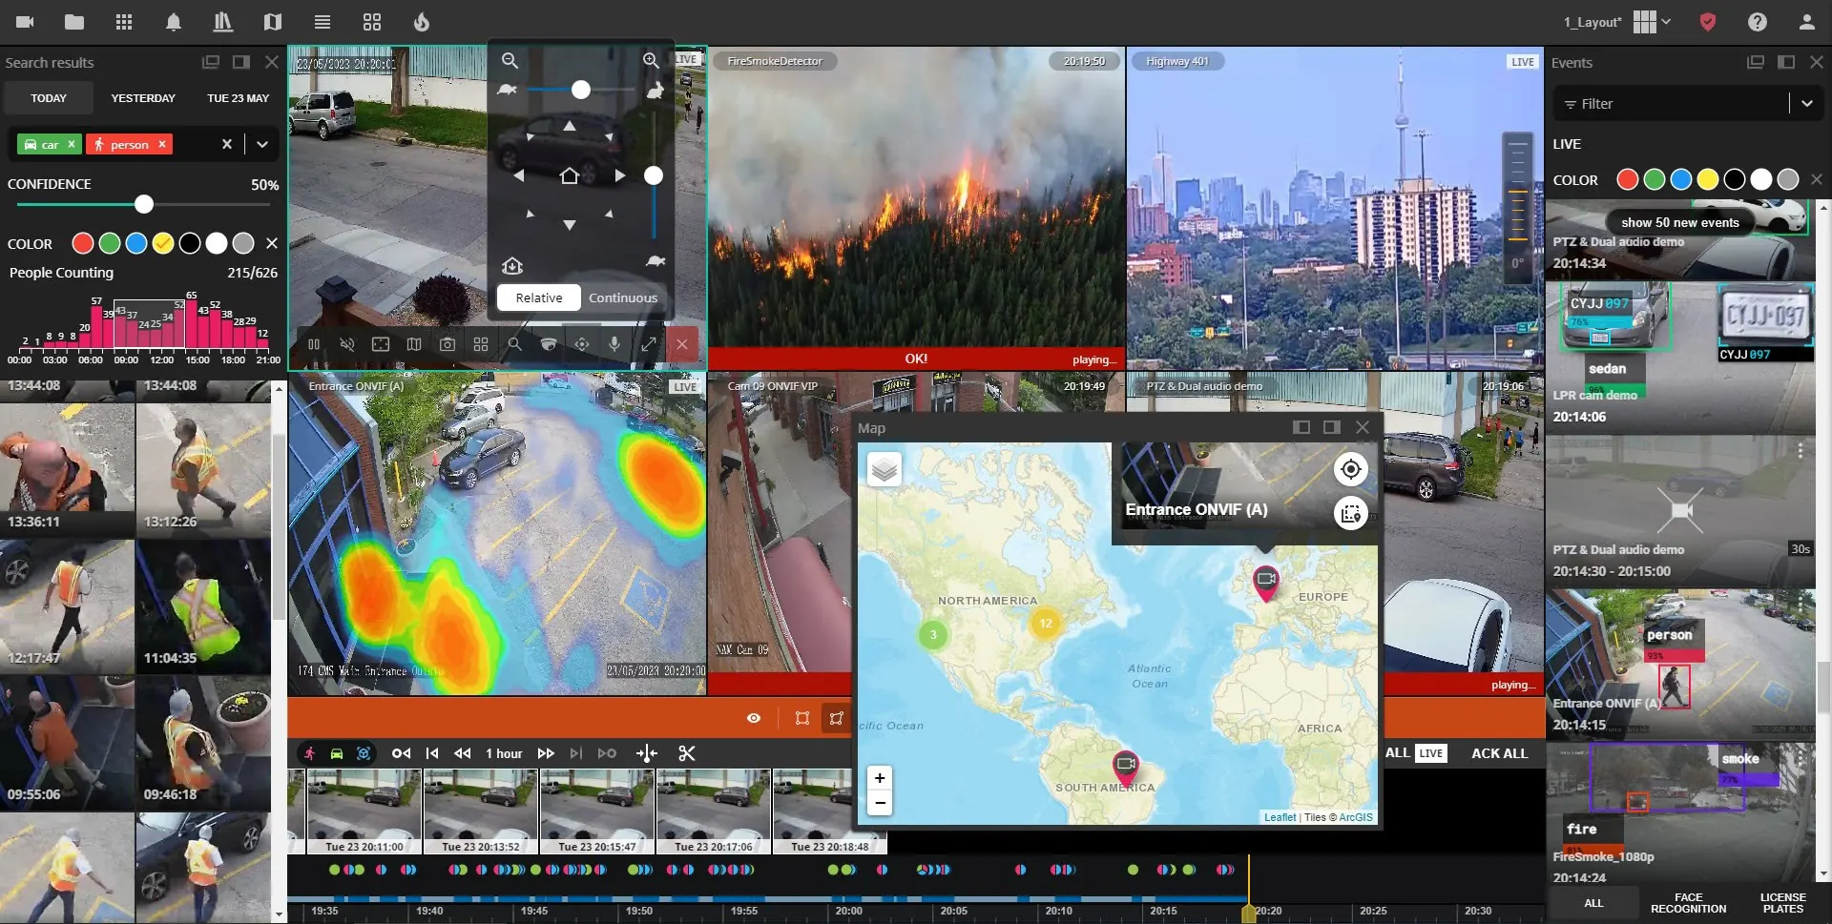Zoom in with the PTZ magnifier plus

(651, 60)
